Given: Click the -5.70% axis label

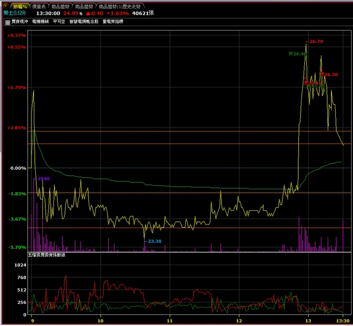Looking at the screenshot, I should point(17,247).
